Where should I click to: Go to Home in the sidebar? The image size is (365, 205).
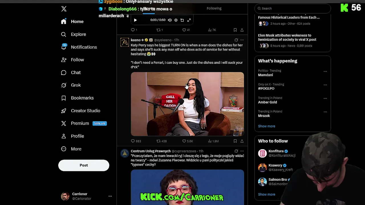72,22
